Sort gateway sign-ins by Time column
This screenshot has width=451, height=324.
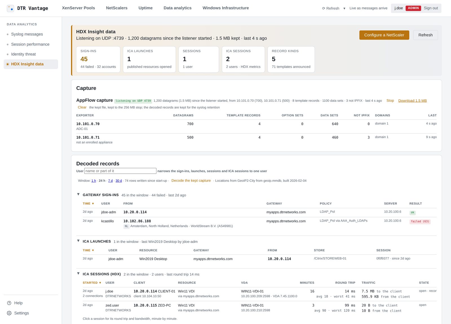point(88,204)
